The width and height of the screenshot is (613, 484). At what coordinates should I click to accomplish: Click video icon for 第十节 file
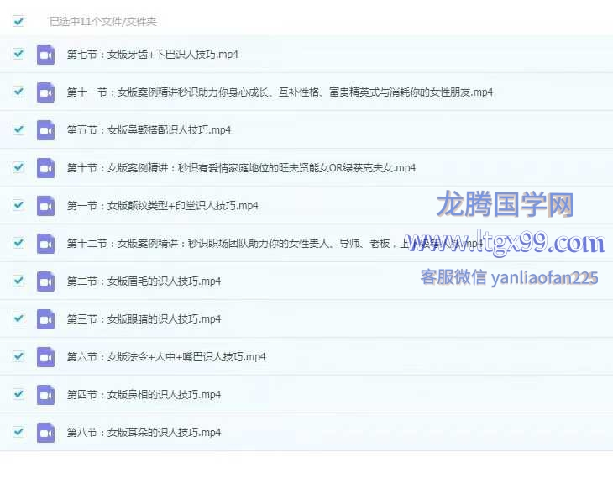point(45,168)
